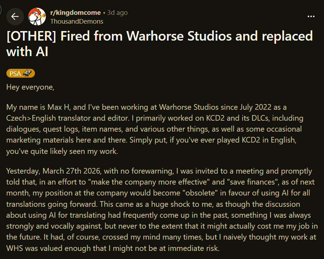
Task: Click the emoji icon on the PSA flair
Action: [x=28, y=73]
